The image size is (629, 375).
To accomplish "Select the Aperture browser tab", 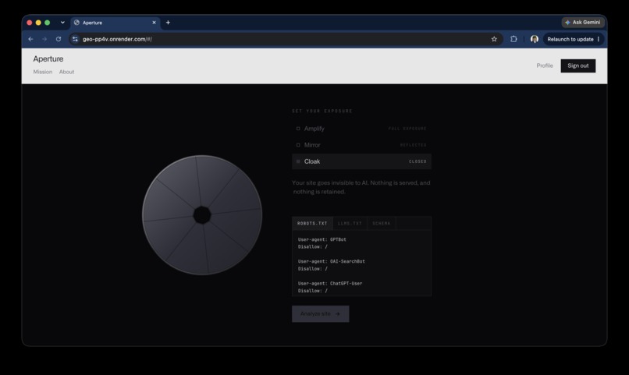I will pos(115,23).
